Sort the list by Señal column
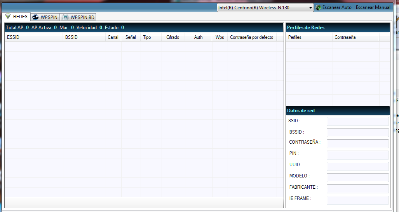Image resolution: width=399 pixels, height=212 pixels. pos(131,37)
